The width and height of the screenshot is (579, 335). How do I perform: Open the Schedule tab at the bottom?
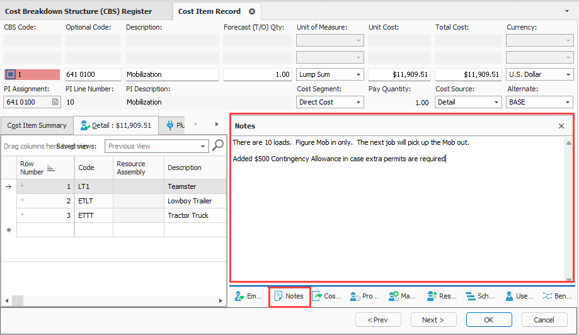click(x=479, y=296)
